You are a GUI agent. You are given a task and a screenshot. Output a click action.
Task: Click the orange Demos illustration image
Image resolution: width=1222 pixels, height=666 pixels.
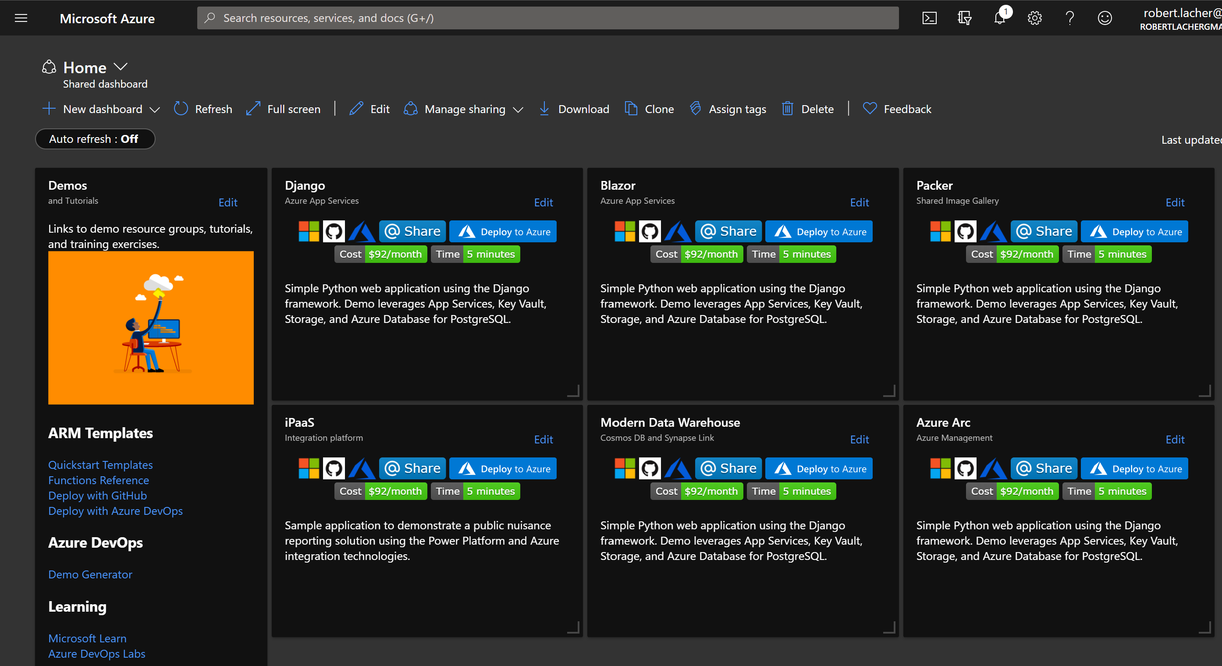(151, 327)
